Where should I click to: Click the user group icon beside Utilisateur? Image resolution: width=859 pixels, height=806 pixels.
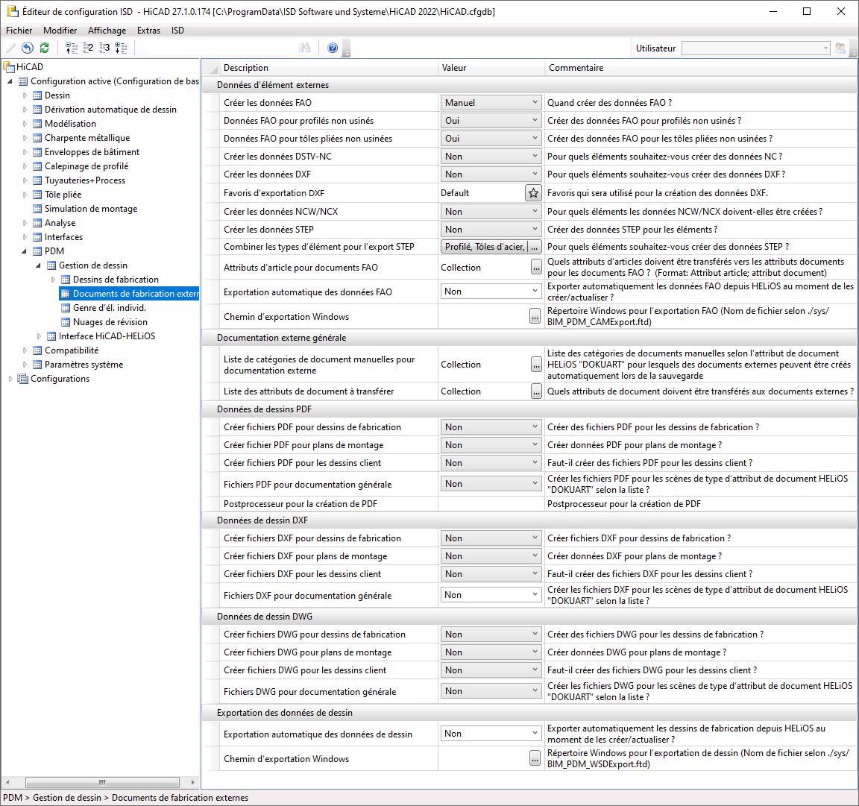click(x=841, y=48)
